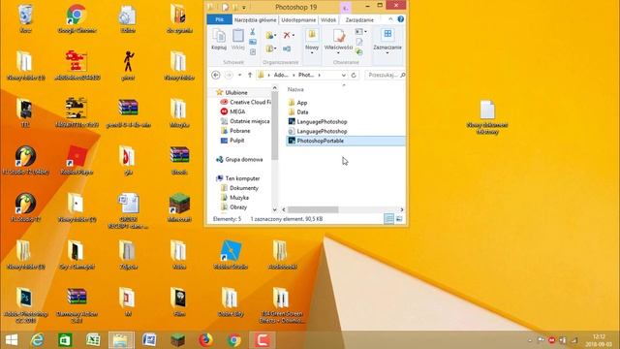Open the Właściwości dropdown arrow

[x=338, y=52]
